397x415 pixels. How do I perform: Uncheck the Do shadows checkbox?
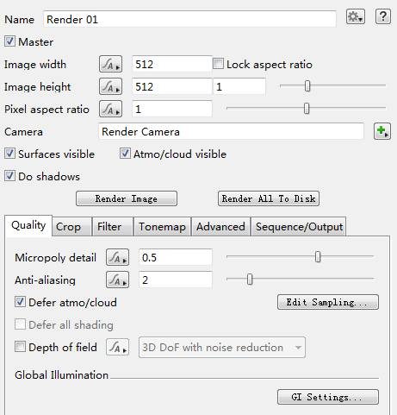point(9,176)
